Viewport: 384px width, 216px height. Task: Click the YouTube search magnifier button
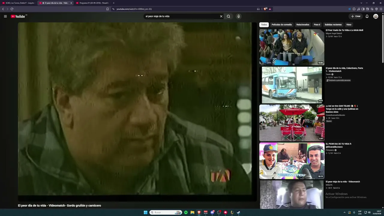click(x=228, y=16)
